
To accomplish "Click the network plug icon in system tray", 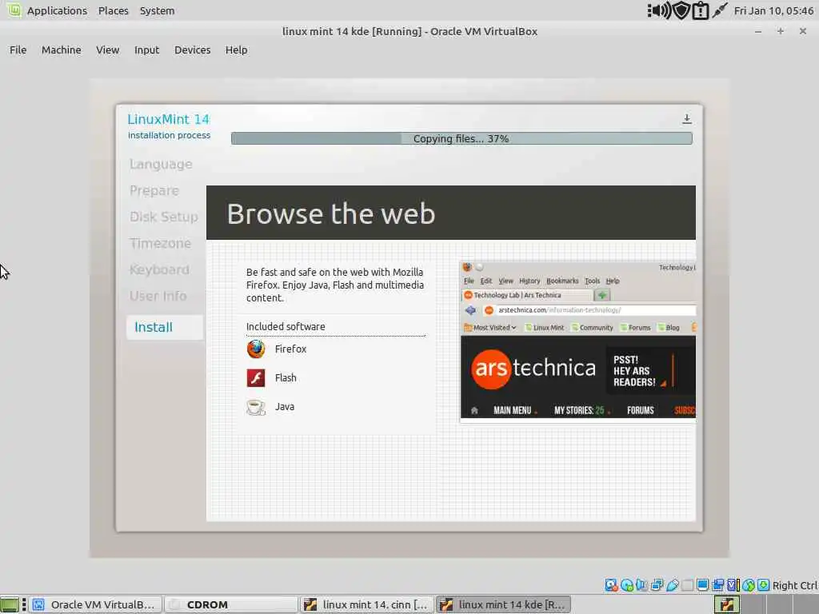I will point(719,10).
